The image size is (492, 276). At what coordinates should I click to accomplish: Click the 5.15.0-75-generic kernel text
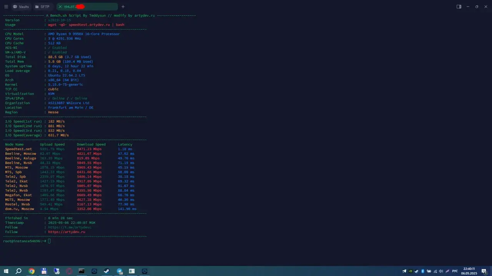pos(65,84)
